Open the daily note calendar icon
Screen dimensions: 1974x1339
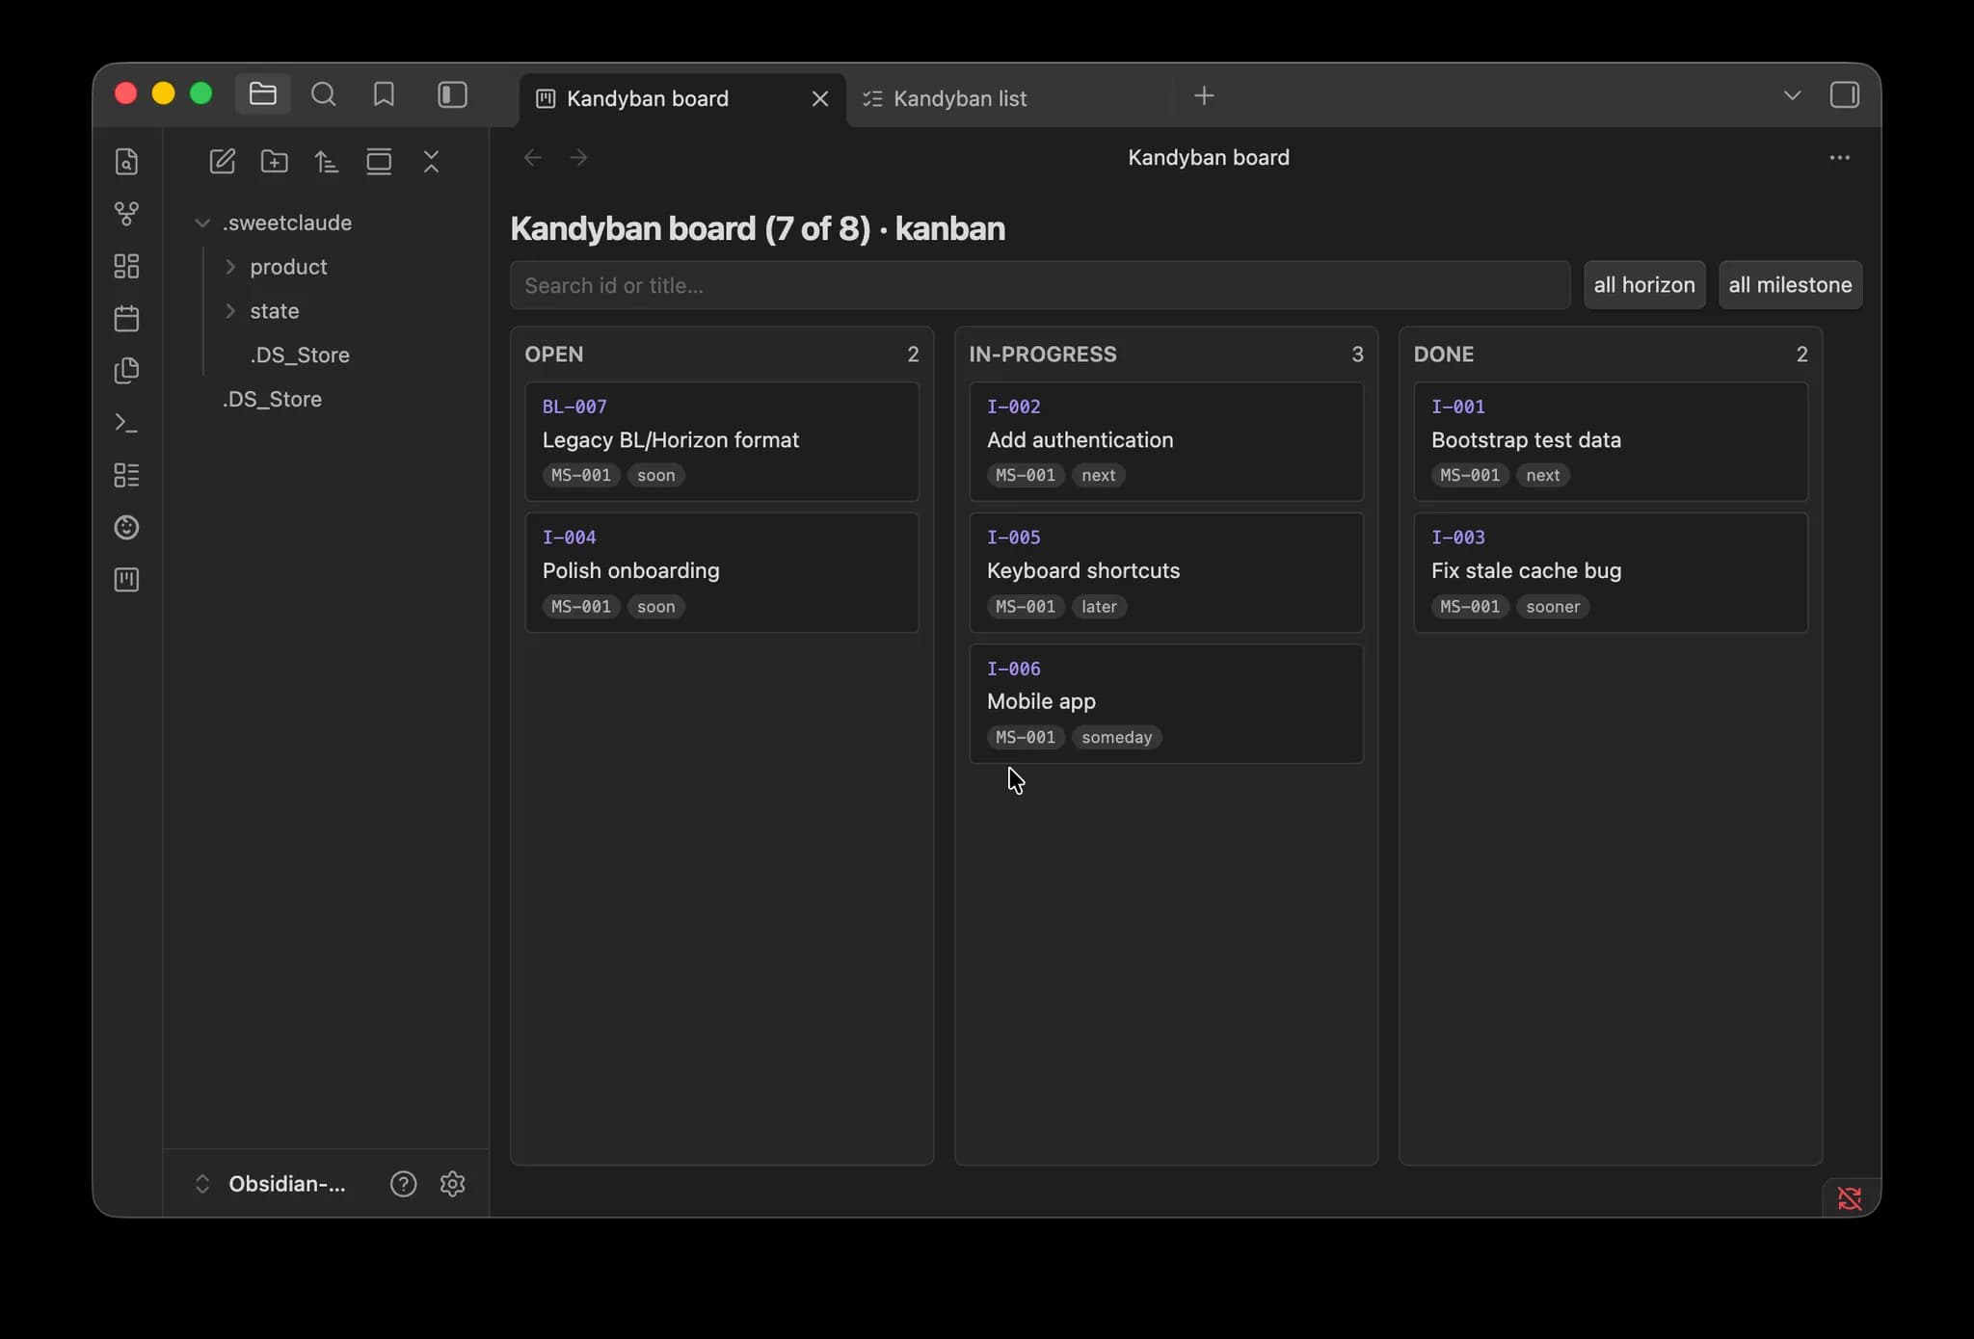tap(126, 318)
